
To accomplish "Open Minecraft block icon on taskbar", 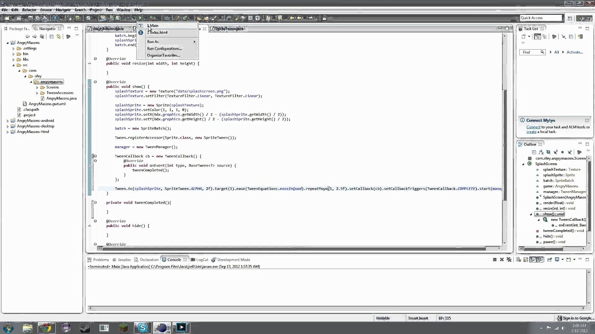I will (x=124, y=328).
